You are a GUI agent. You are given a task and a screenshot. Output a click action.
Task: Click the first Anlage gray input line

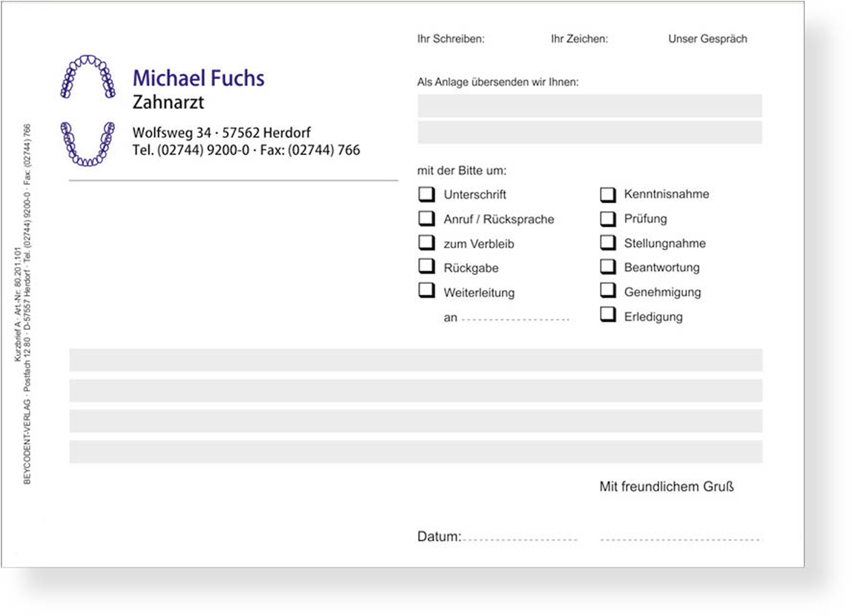point(590,106)
